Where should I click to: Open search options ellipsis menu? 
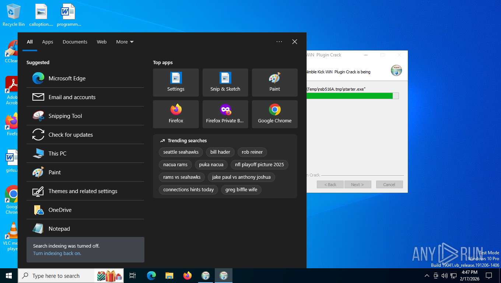coord(279,42)
